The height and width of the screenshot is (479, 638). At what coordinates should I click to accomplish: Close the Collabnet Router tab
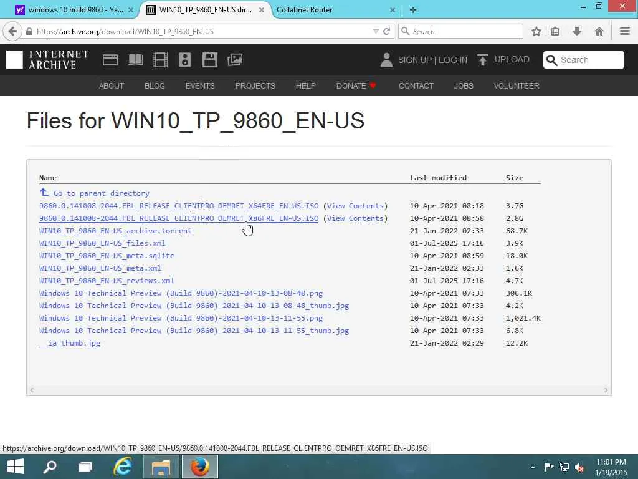(x=393, y=10)
